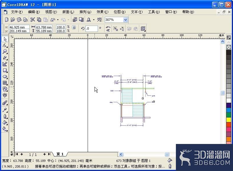
Task: Choose the Eyedropper tool
Action: pyautogui.click(x=5, y=110)
